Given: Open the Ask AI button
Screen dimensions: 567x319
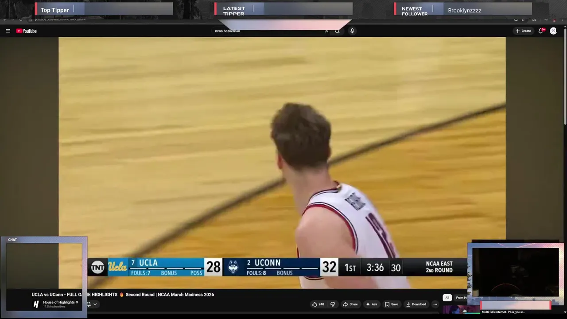Looking at the screenshot, I should click(371, 304).
